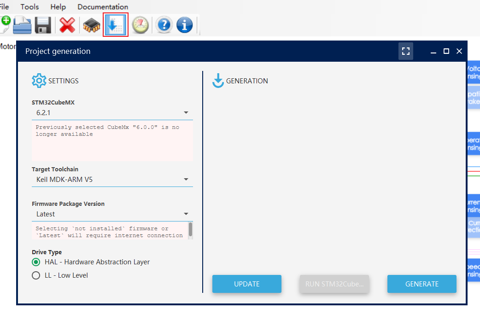Expand the Firmware Package Version dropdown arrow
This screenshot has height=309, width=480.
186,214
